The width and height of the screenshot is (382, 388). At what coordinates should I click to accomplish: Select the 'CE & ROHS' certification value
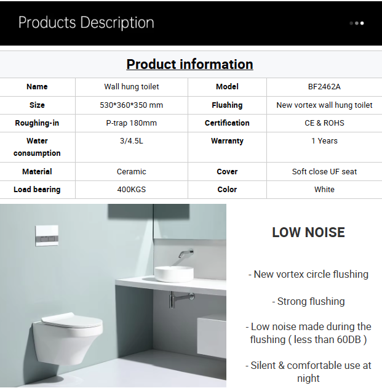pyautogui.click(x=324, y=123)
